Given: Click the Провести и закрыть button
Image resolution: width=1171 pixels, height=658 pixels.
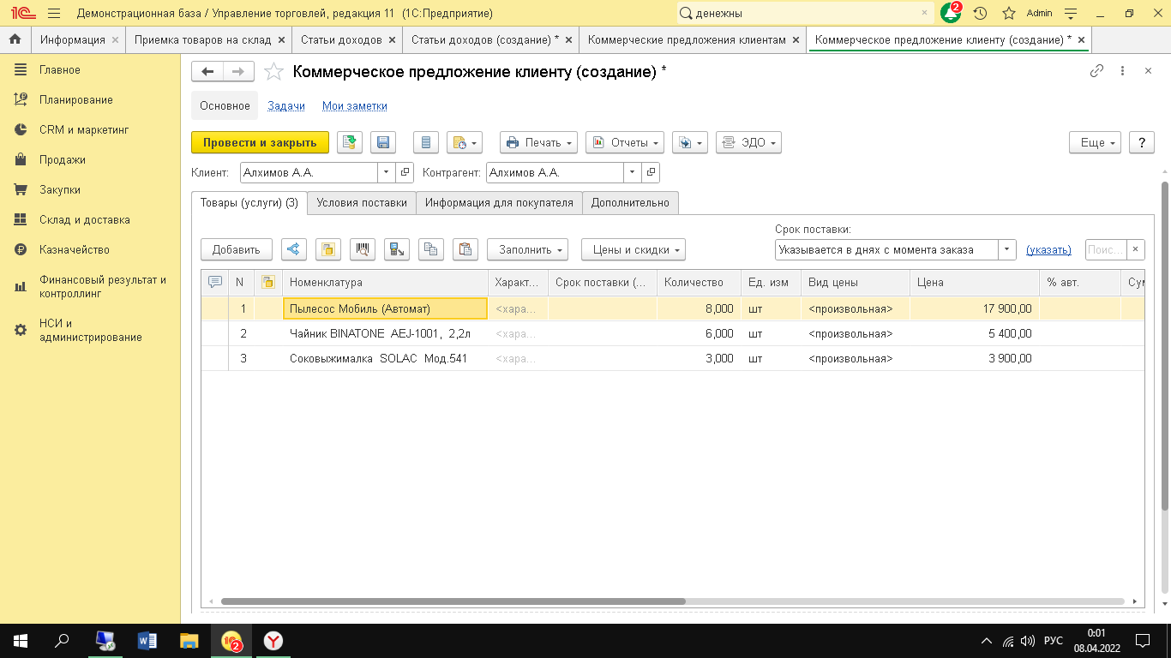Looking at the screenshot, I should pyautogui.click(x=260, y=142).
